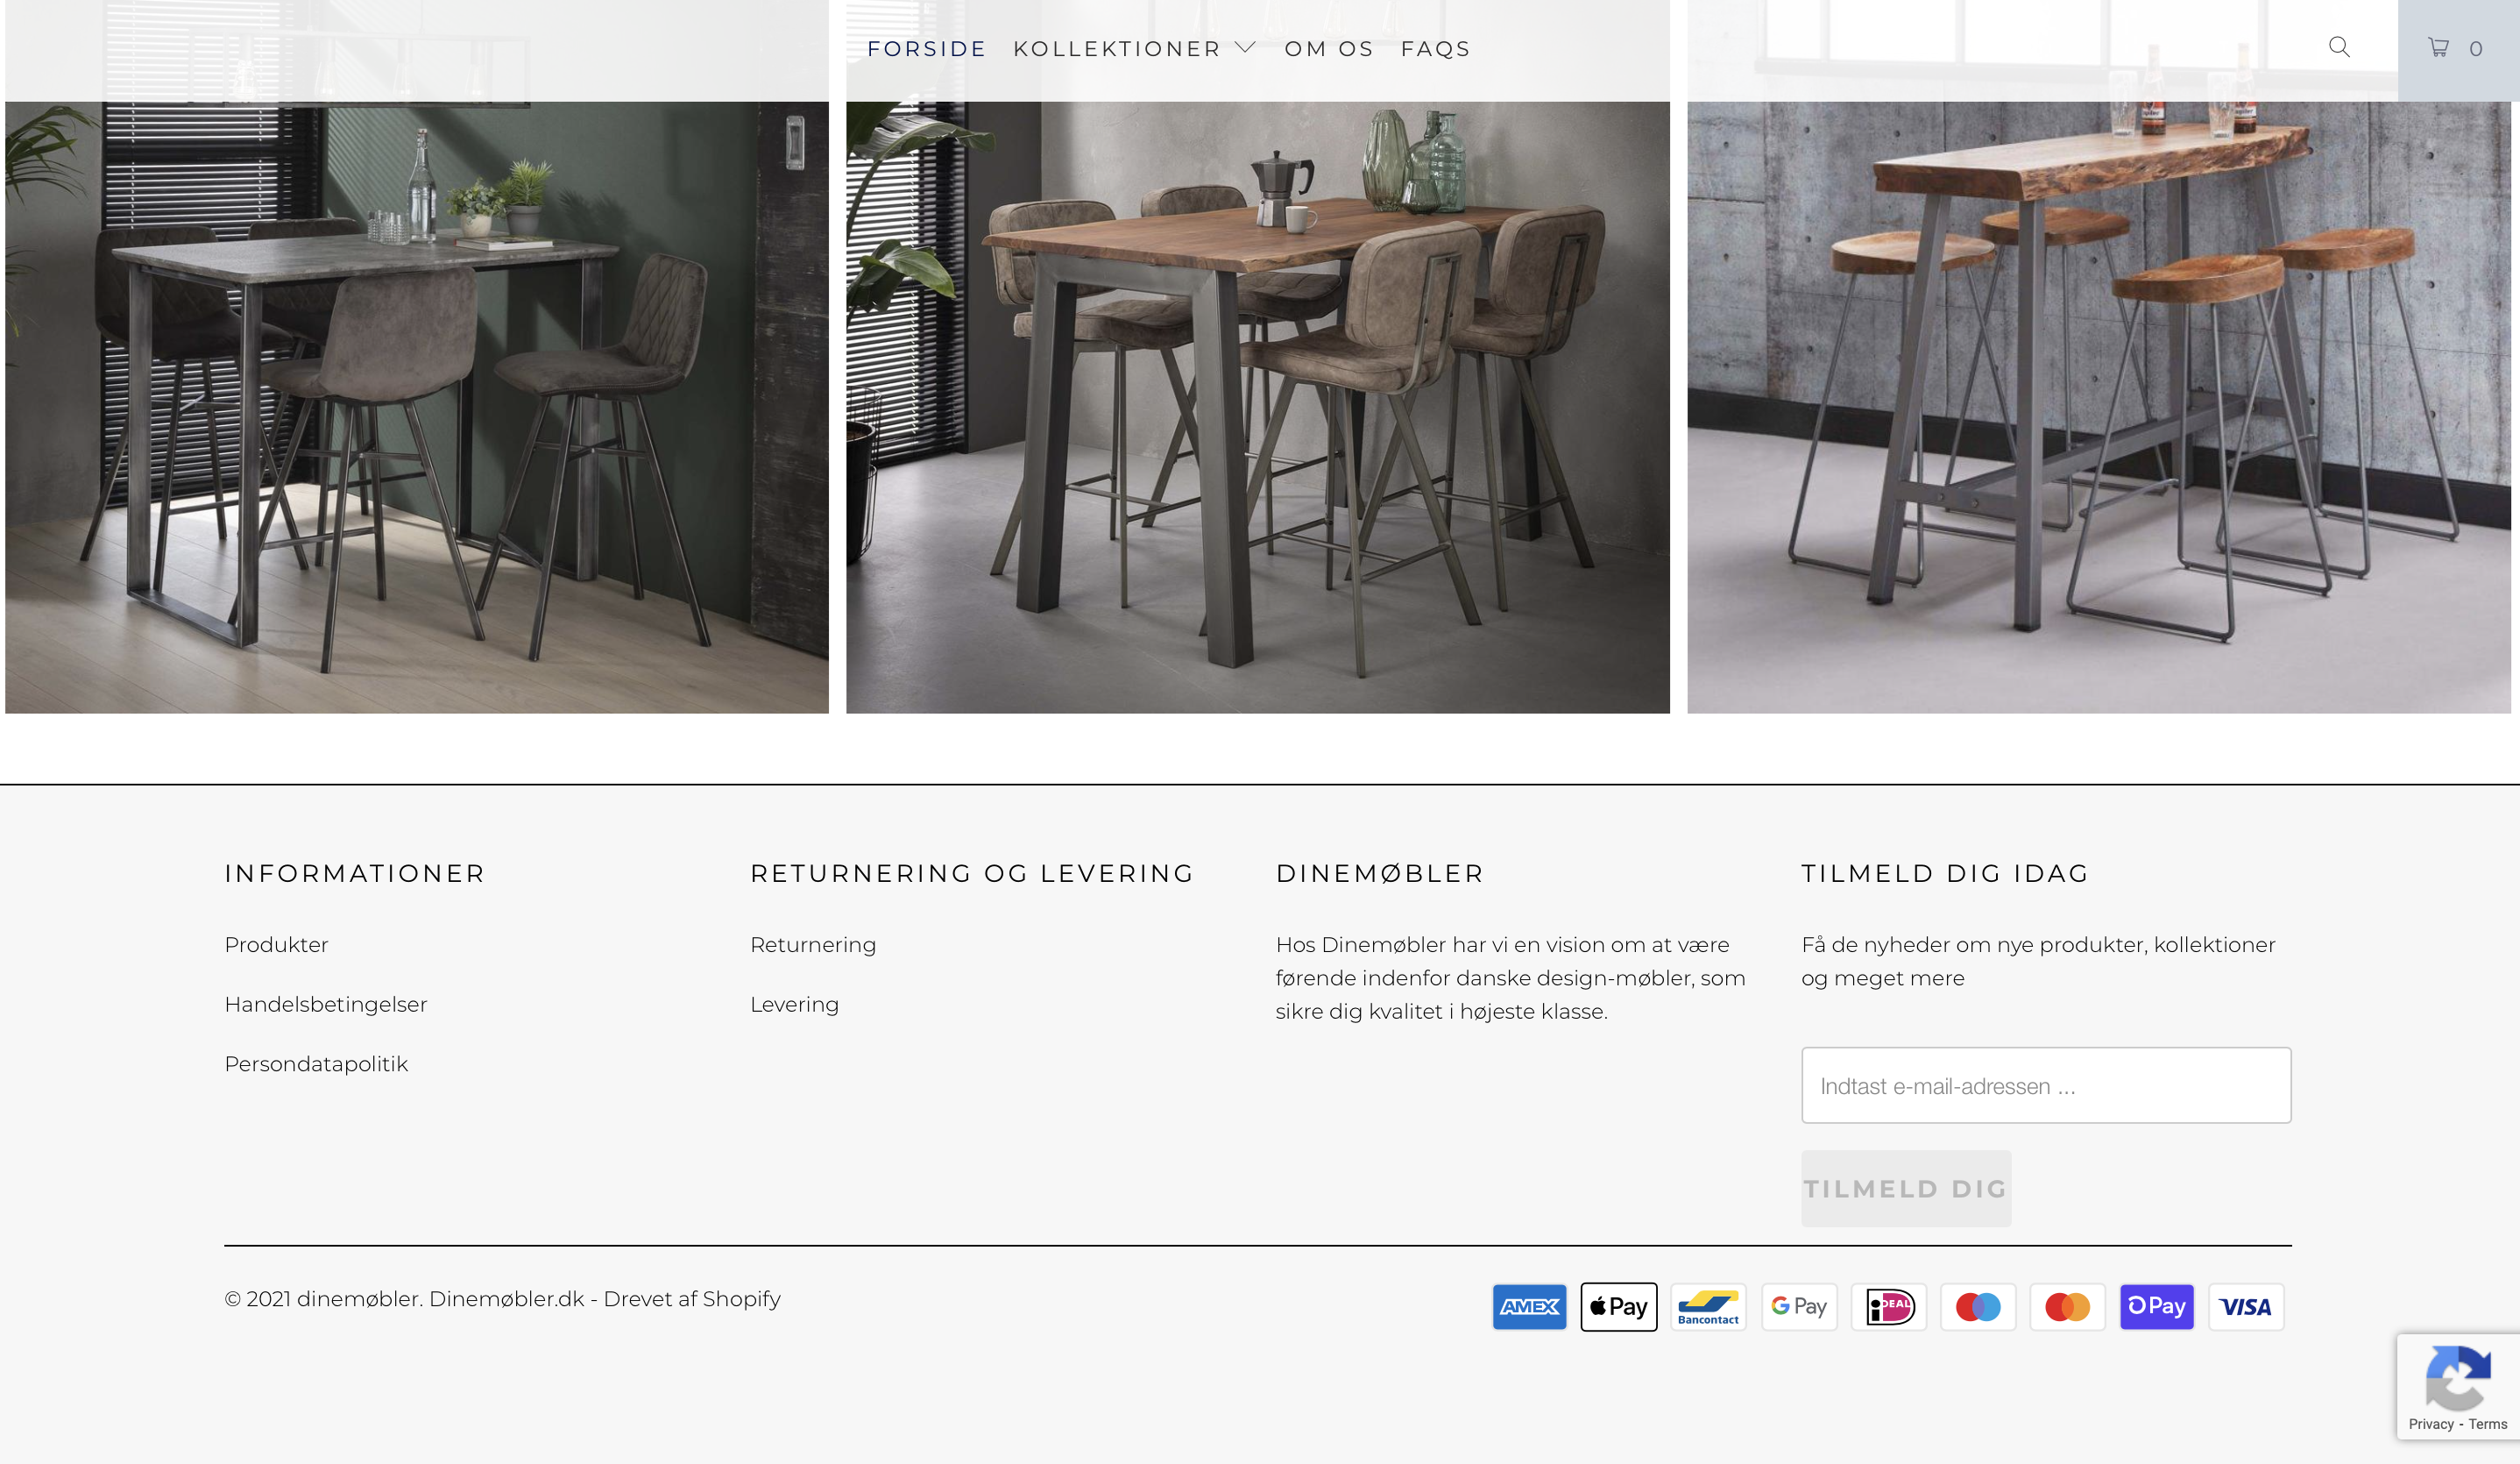Open the Persondatapolitik footer link
Screen dimensions: 2520x1464
pos(316,1063)
